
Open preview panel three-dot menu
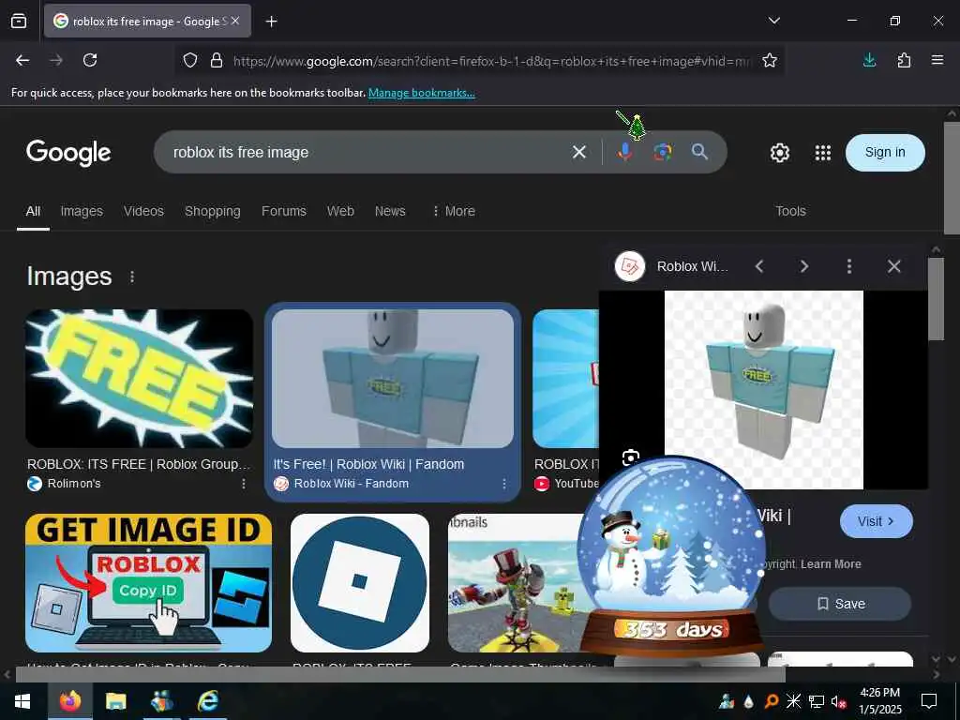(x=848, y=266)
